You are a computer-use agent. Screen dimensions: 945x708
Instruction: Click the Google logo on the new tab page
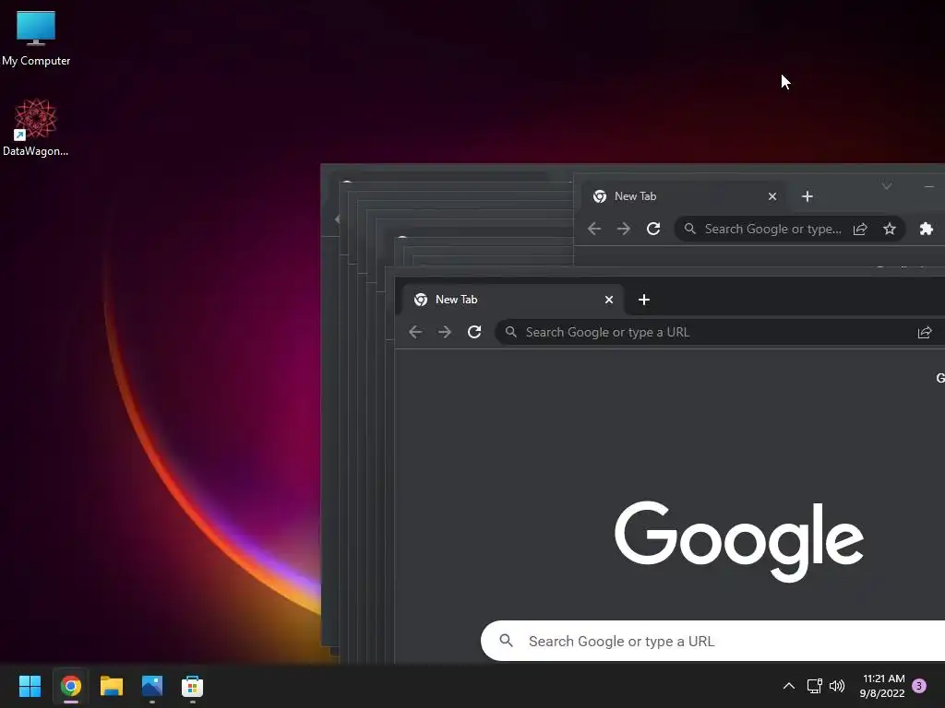tap(739, 540)
